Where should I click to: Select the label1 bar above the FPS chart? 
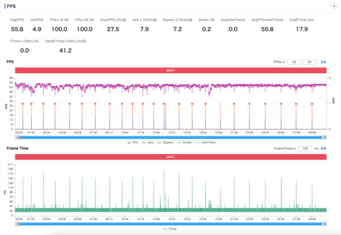(x=170, y=70)
